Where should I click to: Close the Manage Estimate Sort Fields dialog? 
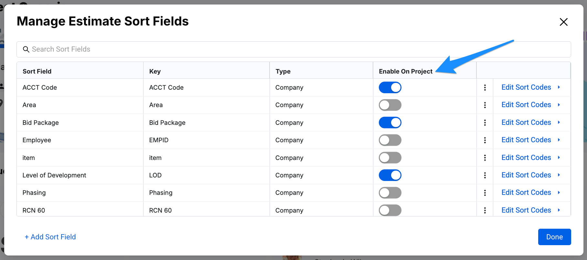point(563,22)
